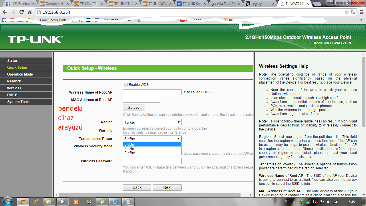Click the Survey button
This screenshot has width=366, height=206.
pyautogui.click(x=134, y=107)
